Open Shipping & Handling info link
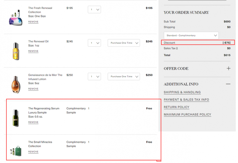238x163 pixels. pyautogui.click(x=182, y=92)
